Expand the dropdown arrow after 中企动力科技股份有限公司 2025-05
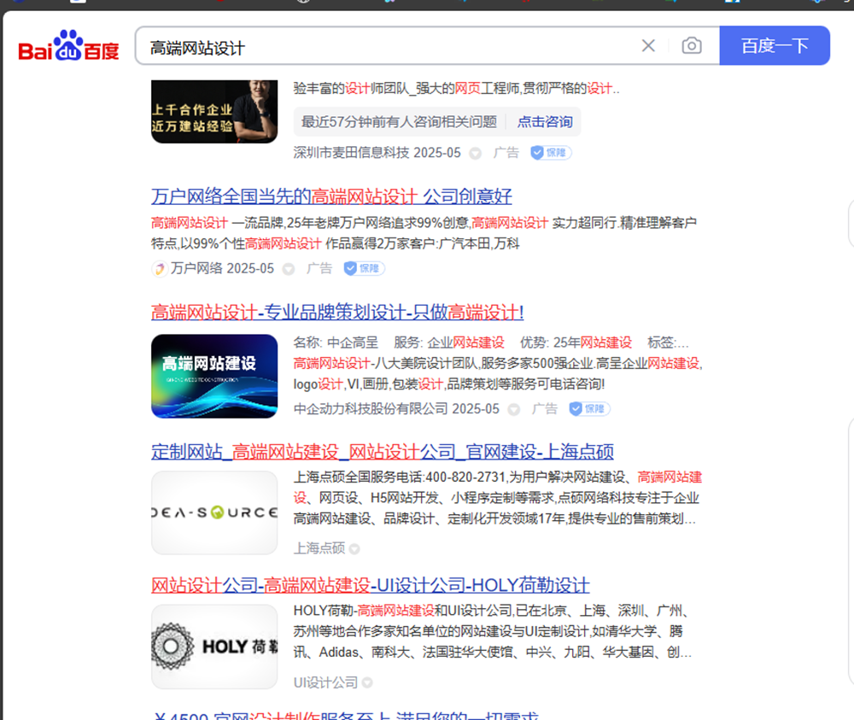 pyautogui.click(x=514, y=410)
